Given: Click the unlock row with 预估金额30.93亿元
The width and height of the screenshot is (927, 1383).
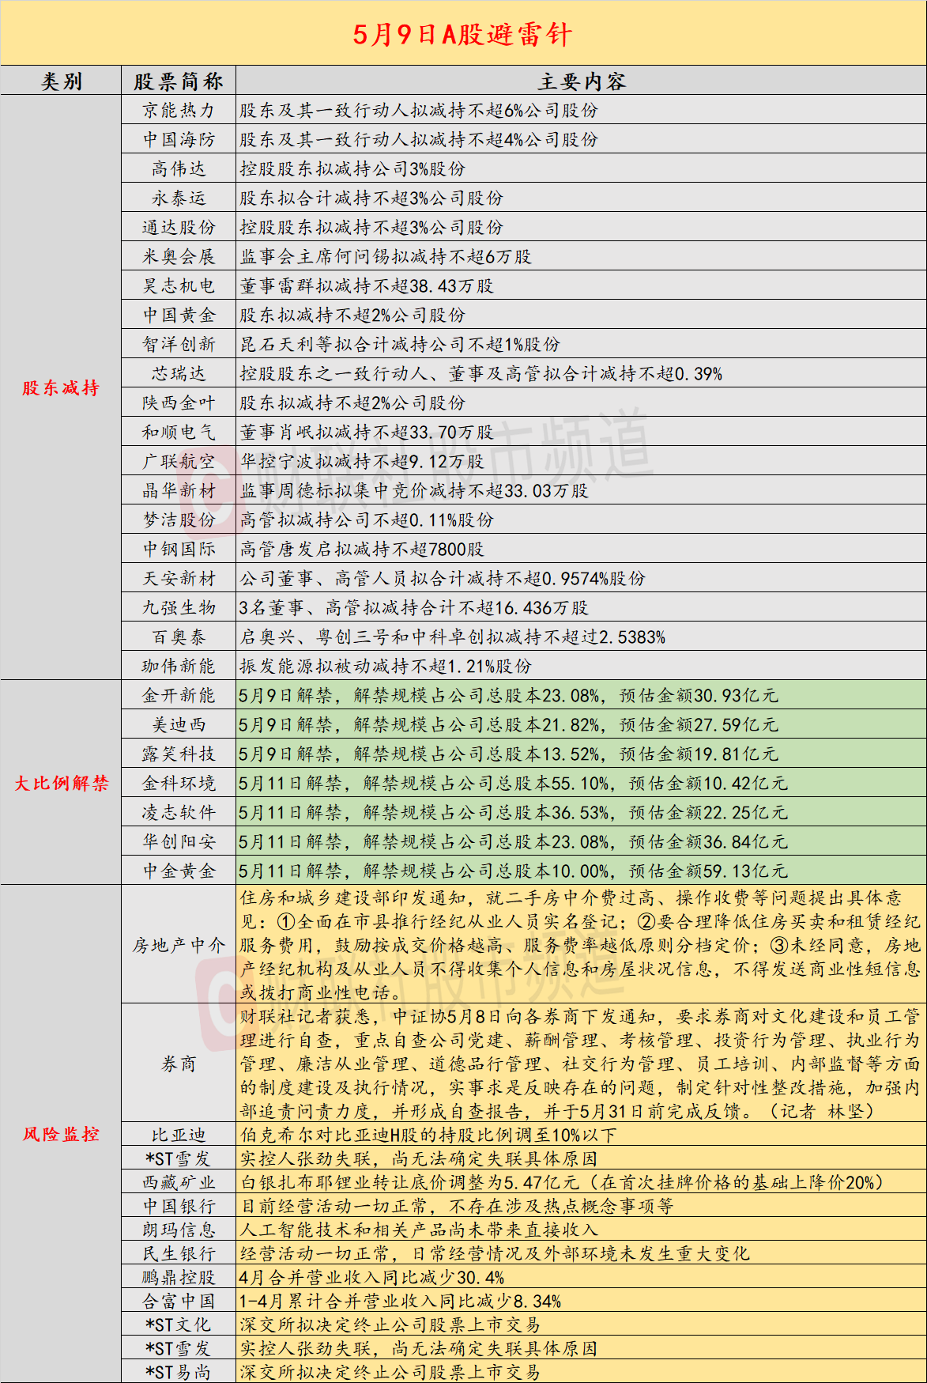Looking at the screenshot, I should 582,695.
